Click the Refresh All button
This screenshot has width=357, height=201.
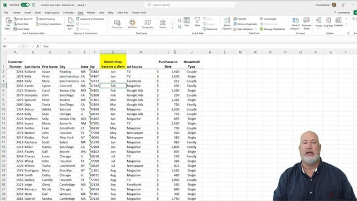(70, 23)
